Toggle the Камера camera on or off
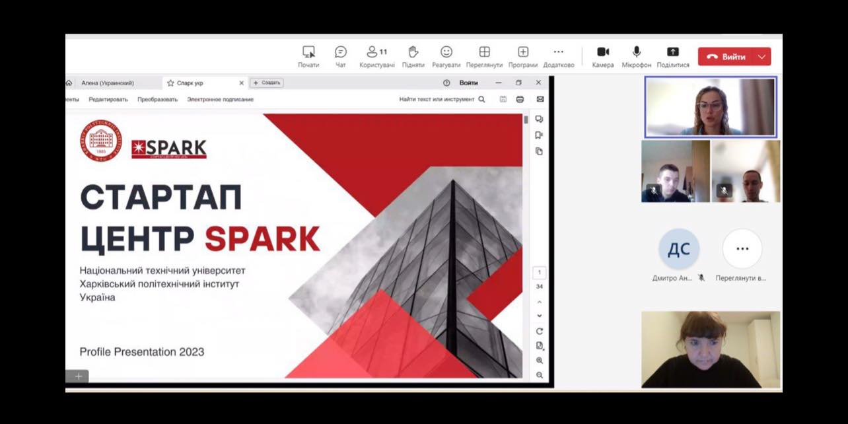 (x=602, y=52)
